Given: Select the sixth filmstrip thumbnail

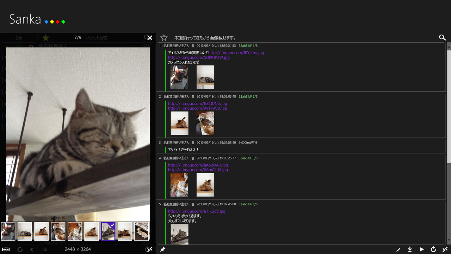Looking at the screenshot, I should pos(91,231).
